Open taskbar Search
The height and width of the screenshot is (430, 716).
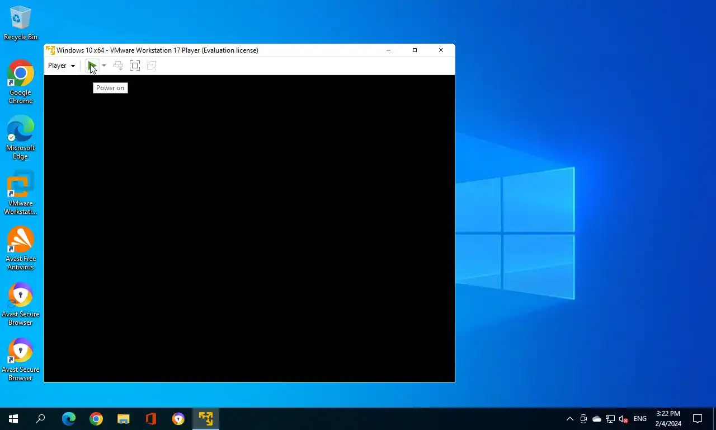[40, 419]
